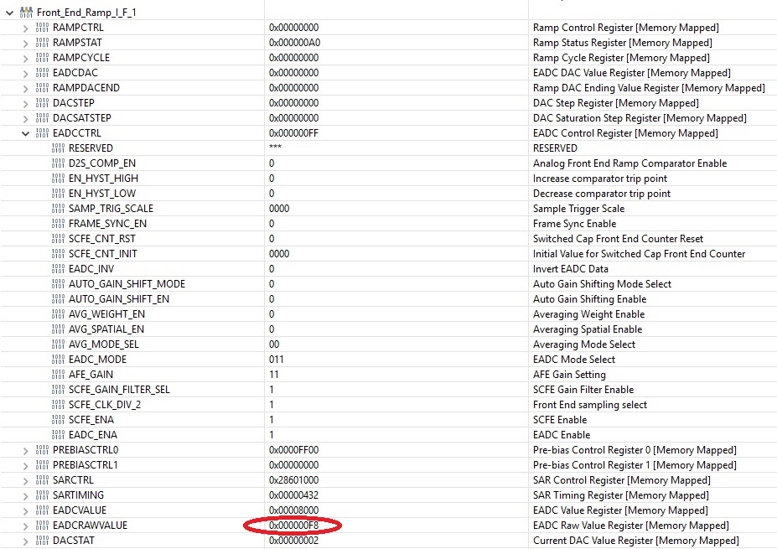The height and width of the screenshot is (549, 777).
Task: Click the PREBIASCTRL0 value 0x0000FF00
Action: (x=294, y=450)
